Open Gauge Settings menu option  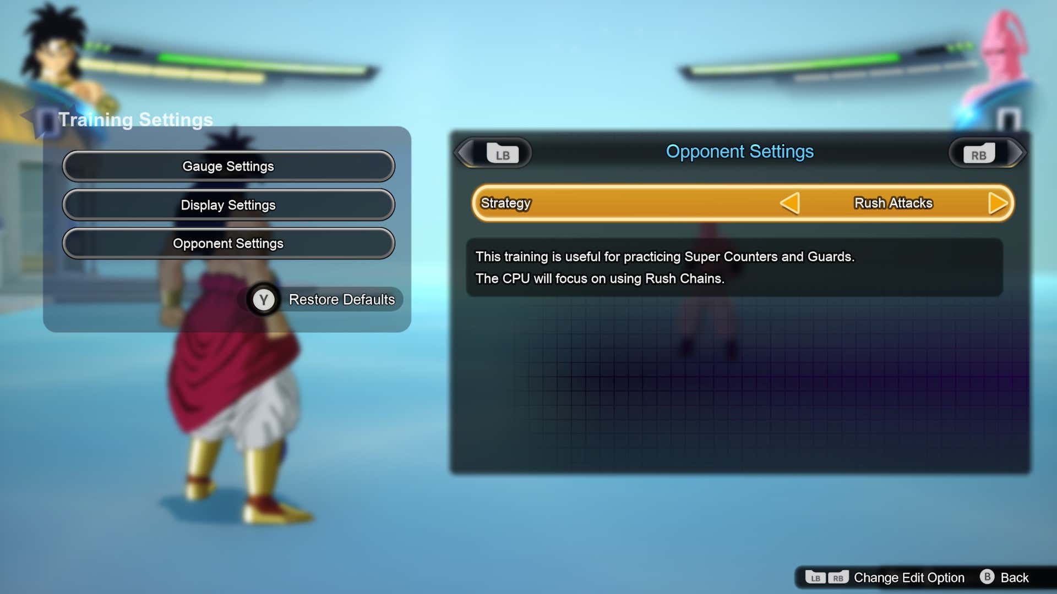[x=227, y=166]
